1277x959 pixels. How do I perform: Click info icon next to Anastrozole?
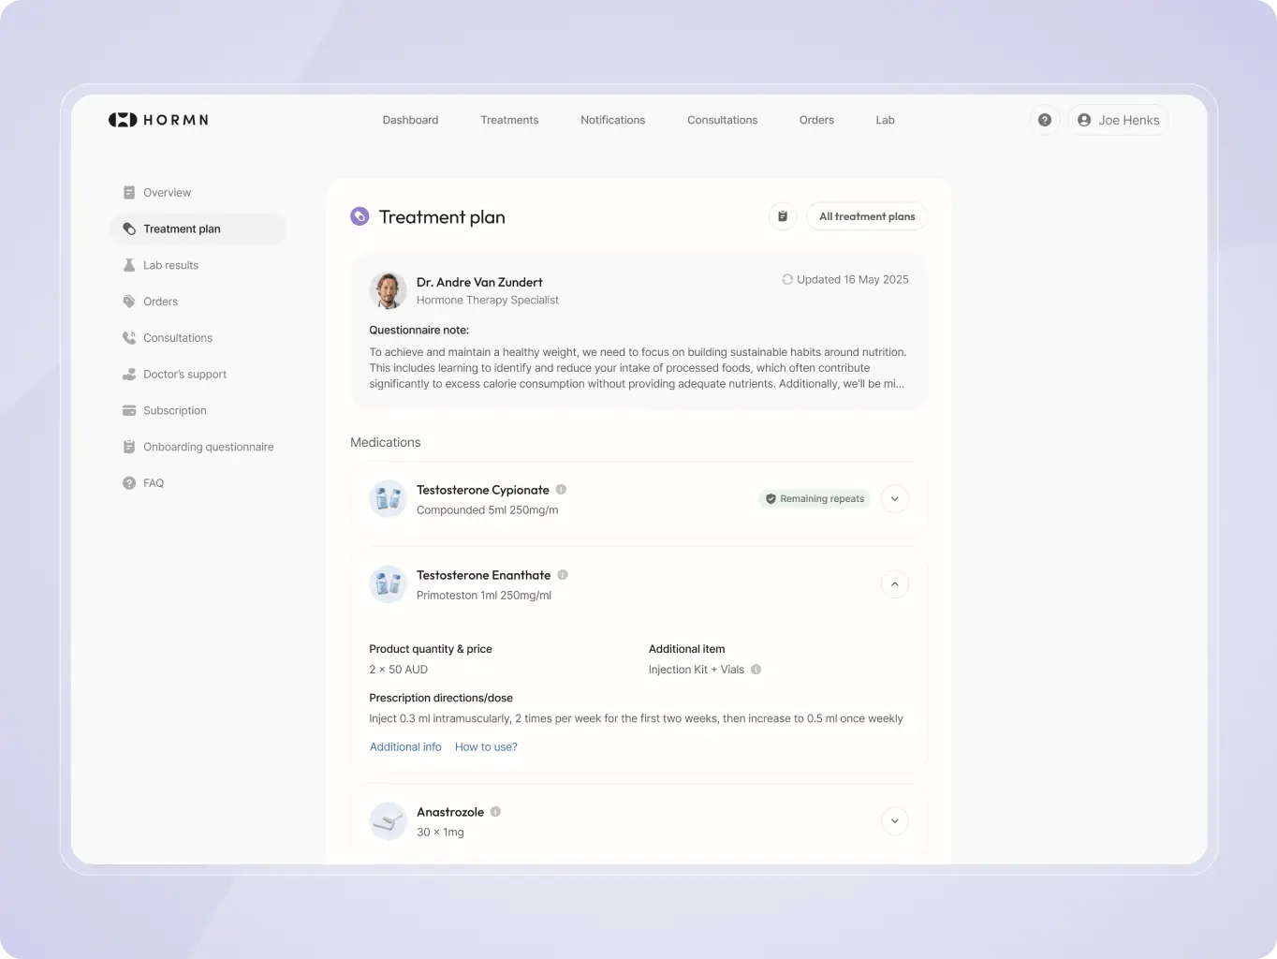pyautogui.click(x=496, y=812)
